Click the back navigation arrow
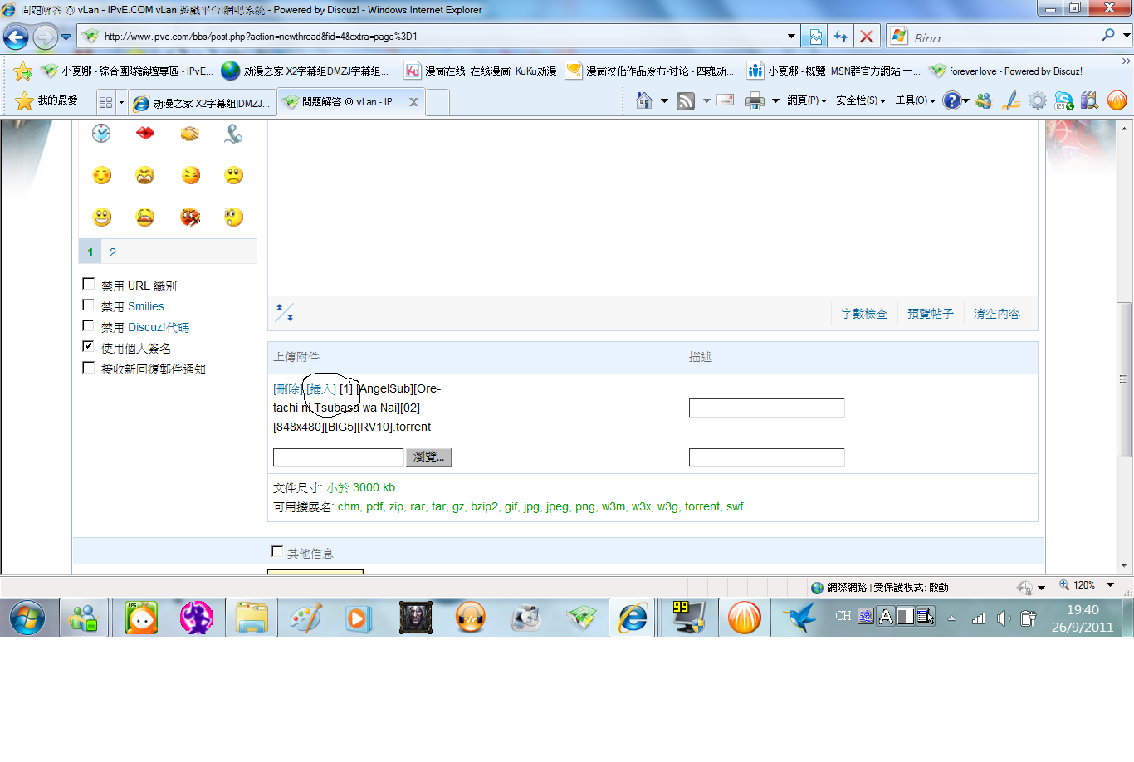 coord(17,37)
